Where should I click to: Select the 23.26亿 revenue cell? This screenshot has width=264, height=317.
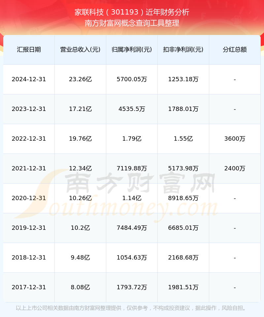(81, 79)
